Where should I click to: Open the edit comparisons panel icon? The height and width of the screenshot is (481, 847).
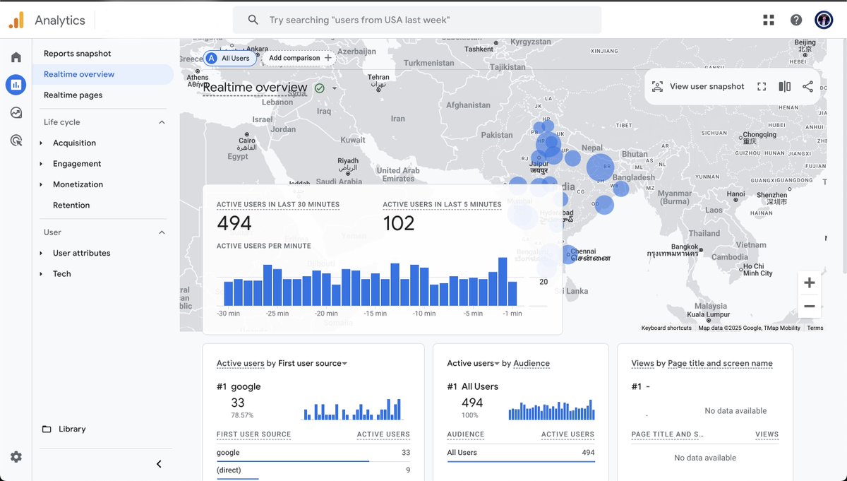(x=785, y=86)
